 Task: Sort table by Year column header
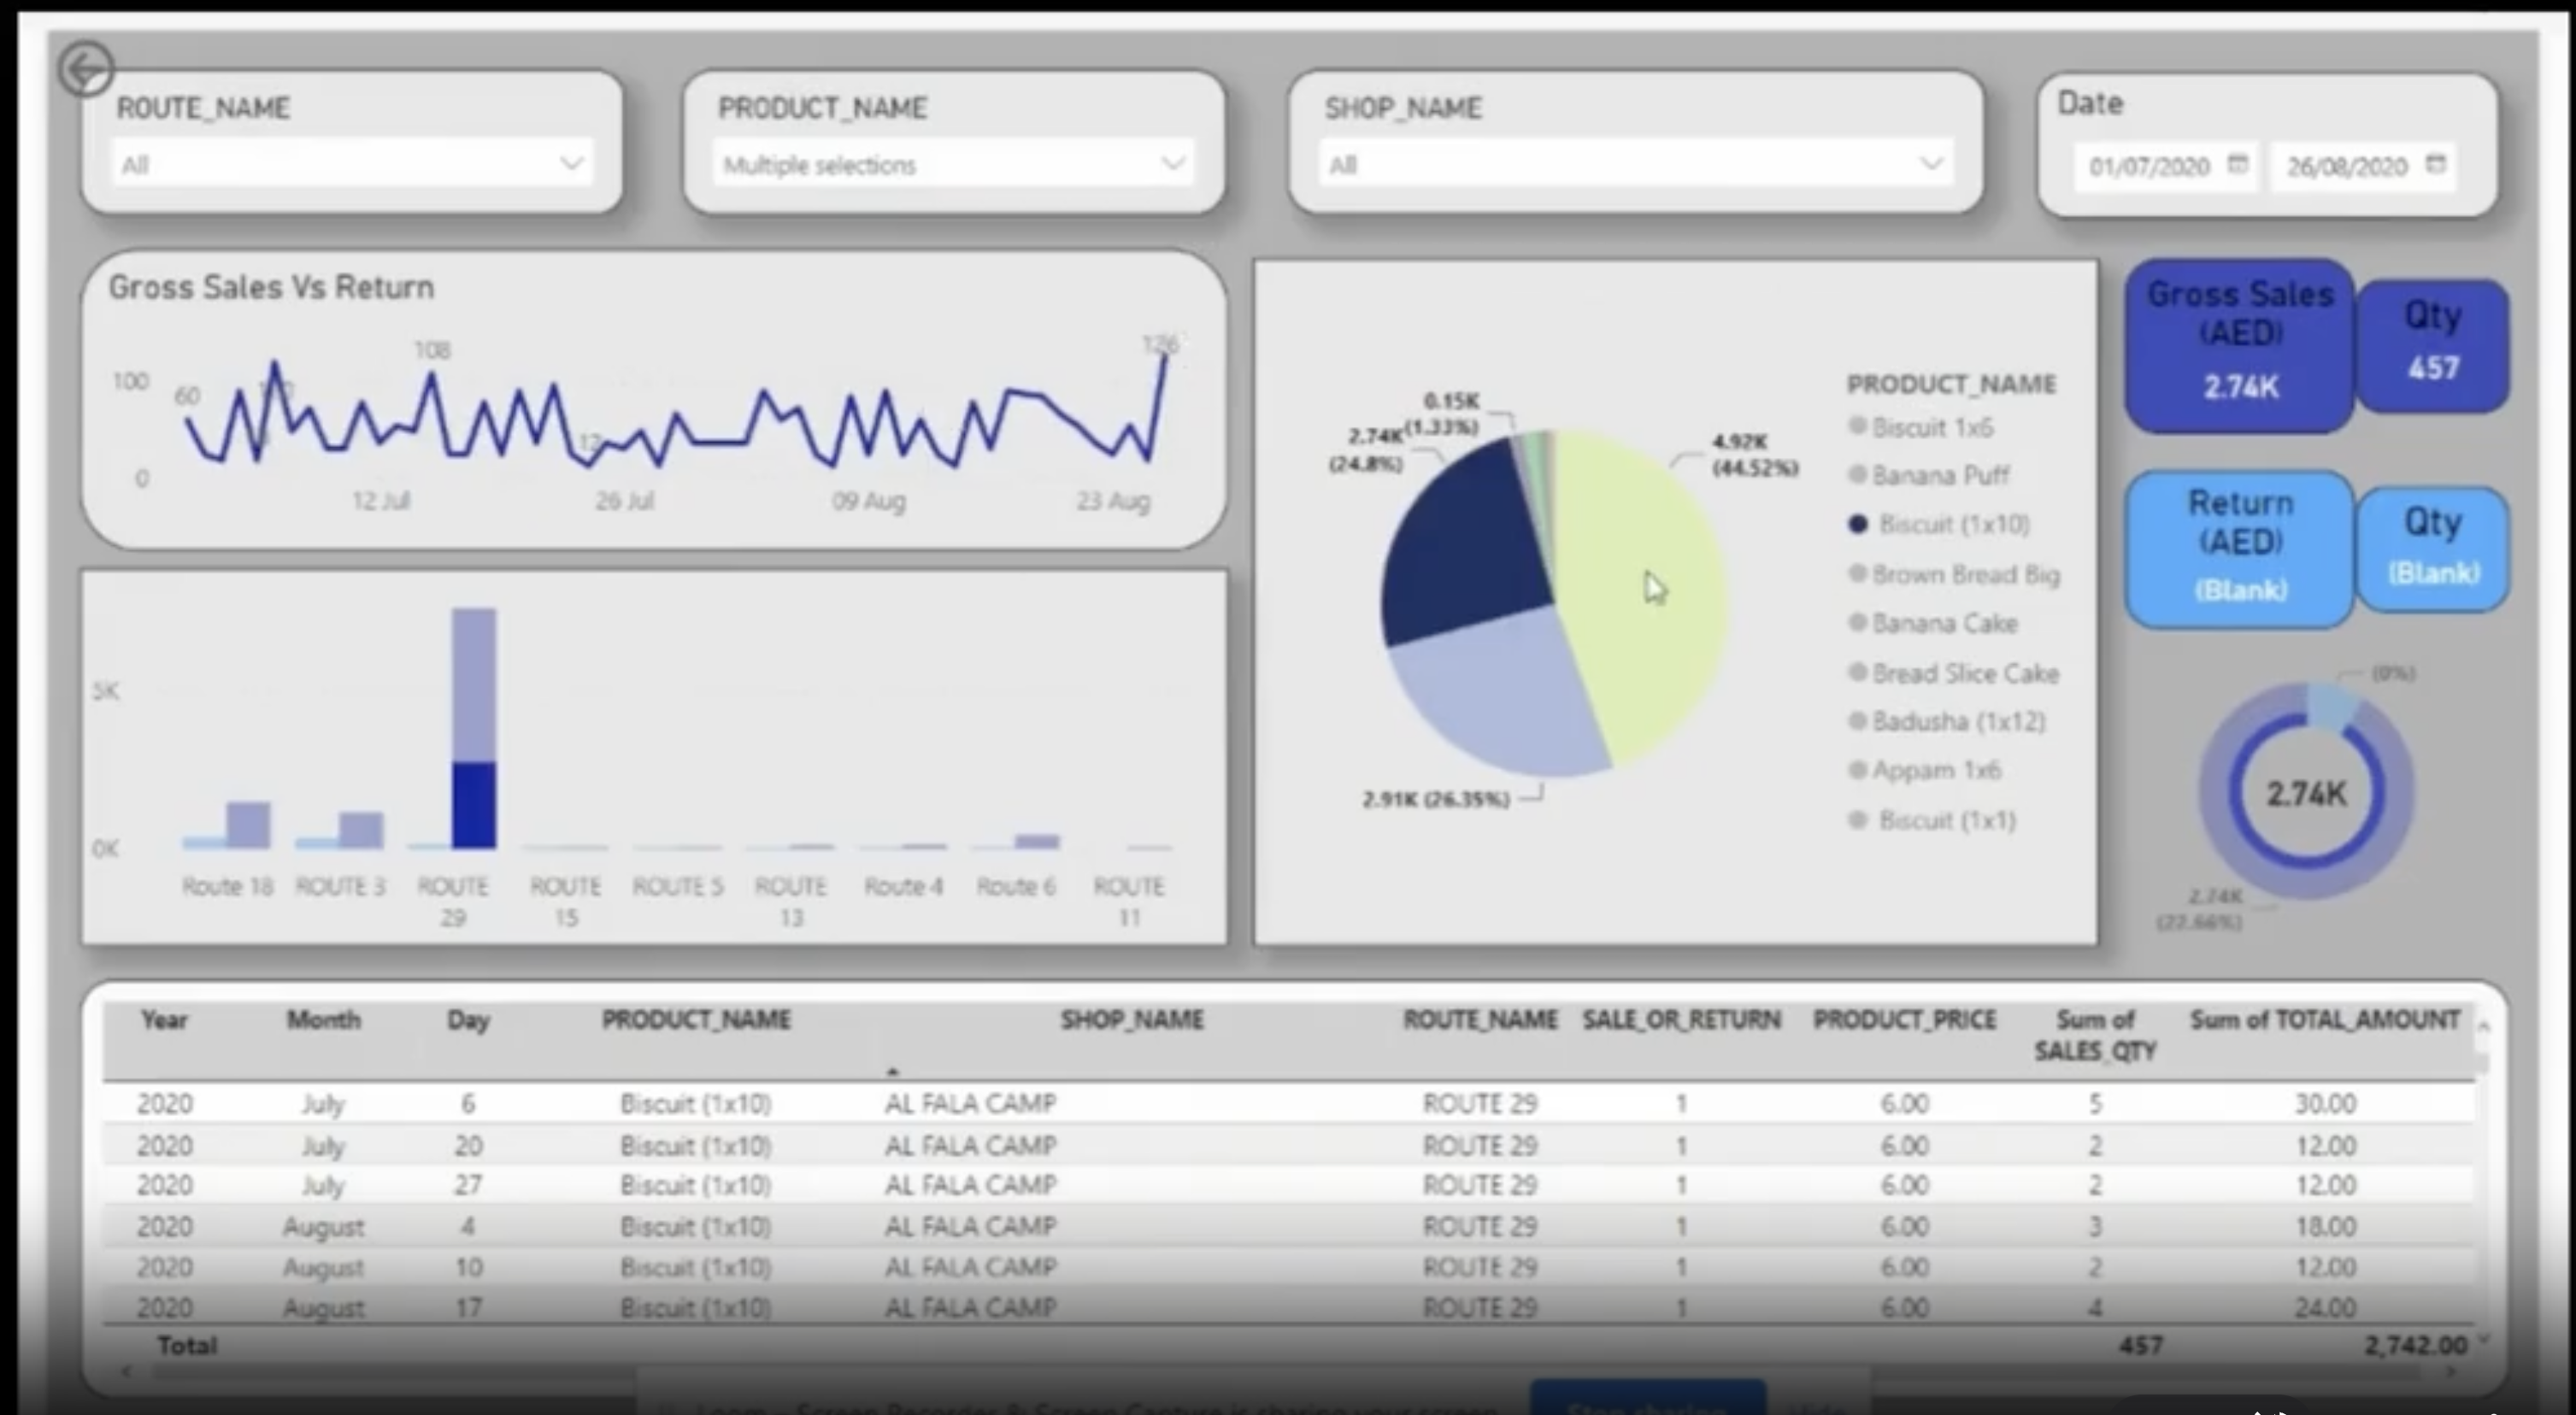[x=164, y=1020]
